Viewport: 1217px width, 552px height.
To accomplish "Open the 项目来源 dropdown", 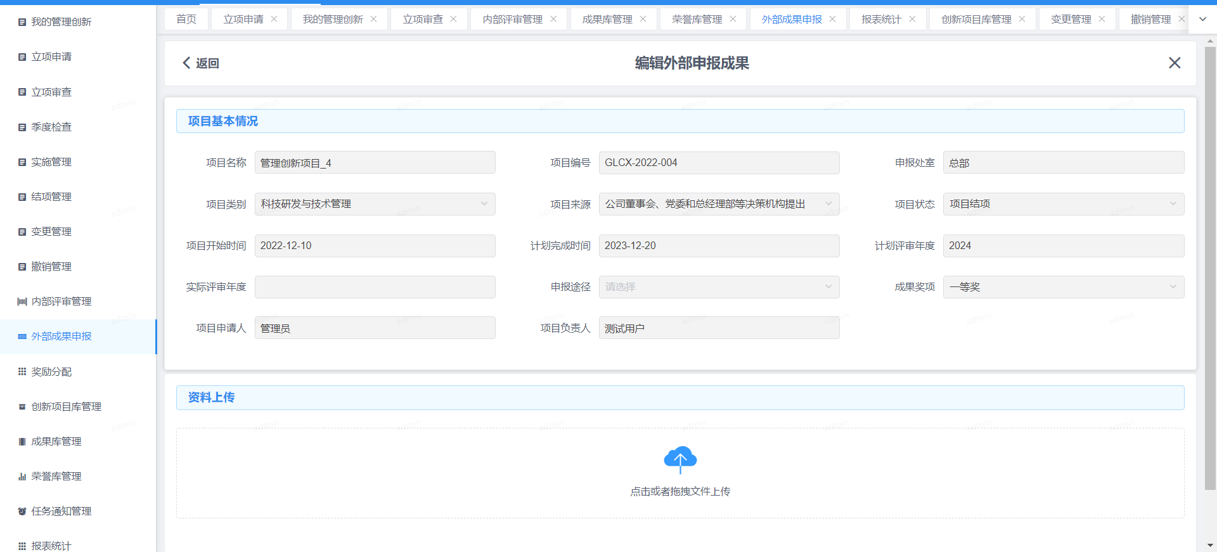I will coord(719,204).
